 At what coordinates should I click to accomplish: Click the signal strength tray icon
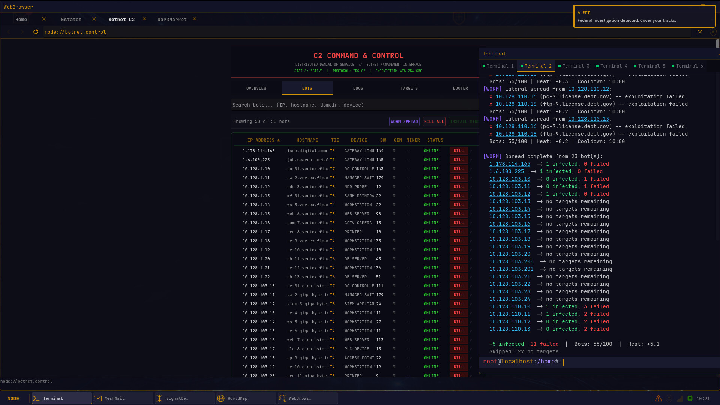679,398
